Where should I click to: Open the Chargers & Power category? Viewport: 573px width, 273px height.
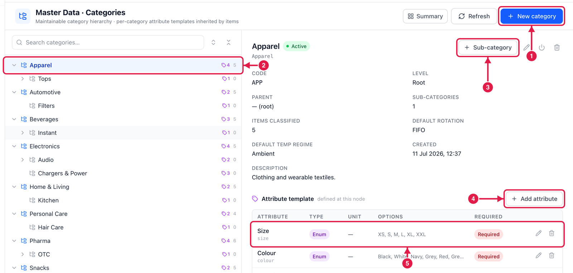click(123, 174)
